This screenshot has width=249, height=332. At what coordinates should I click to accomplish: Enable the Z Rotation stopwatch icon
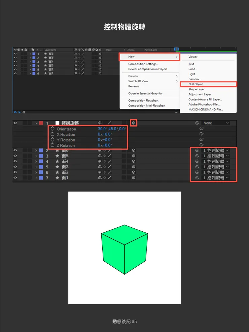tap(52, 145)
